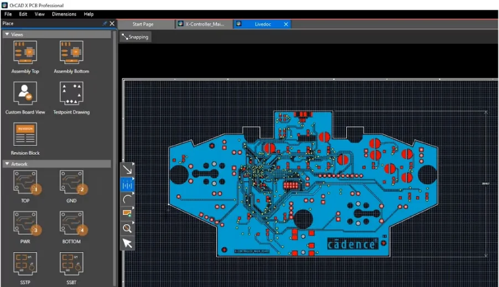This screenshot has width=499, height=287.
Task: Place a Revision Block
Action: coord(25,134)
